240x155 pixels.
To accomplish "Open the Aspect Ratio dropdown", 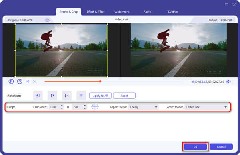I will click(144, 107).
